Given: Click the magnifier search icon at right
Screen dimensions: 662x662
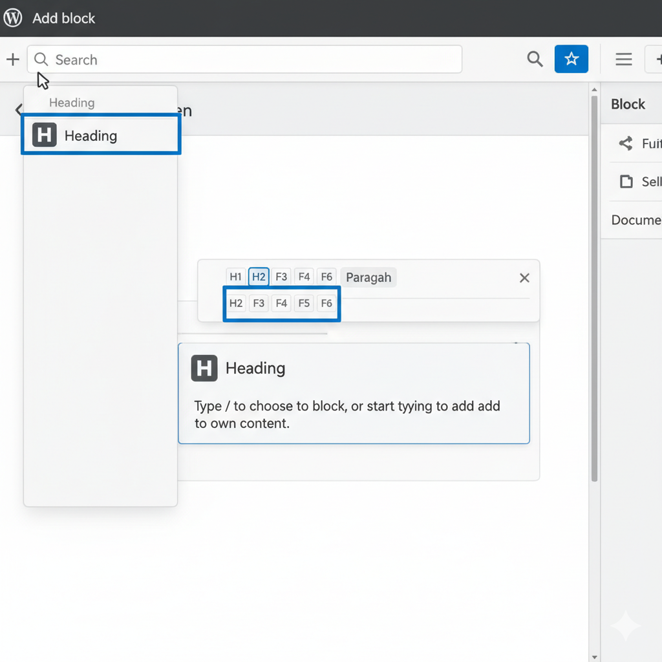Looking at the screenshot, I should point(535,59).
